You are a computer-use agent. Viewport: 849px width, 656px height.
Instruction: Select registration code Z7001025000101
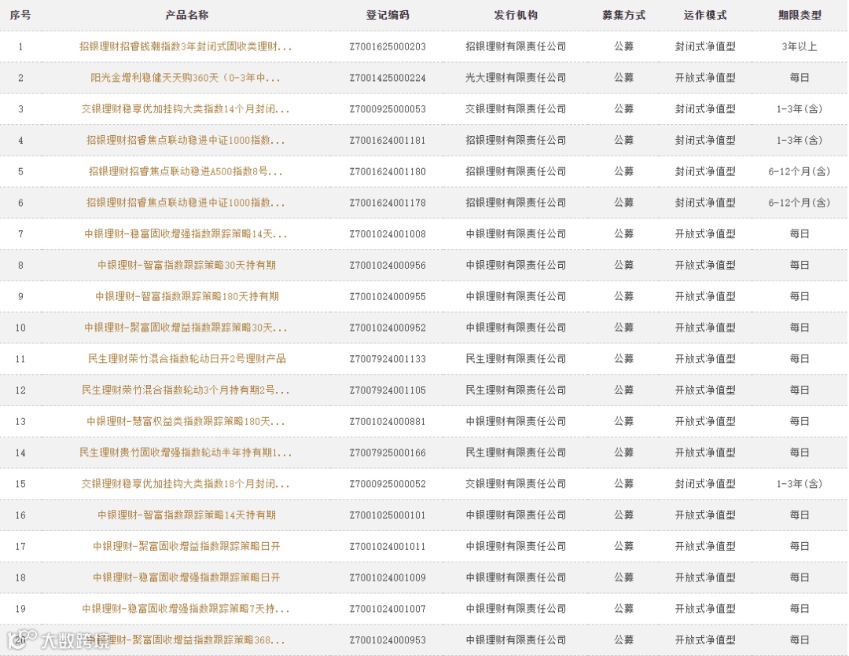388,515
